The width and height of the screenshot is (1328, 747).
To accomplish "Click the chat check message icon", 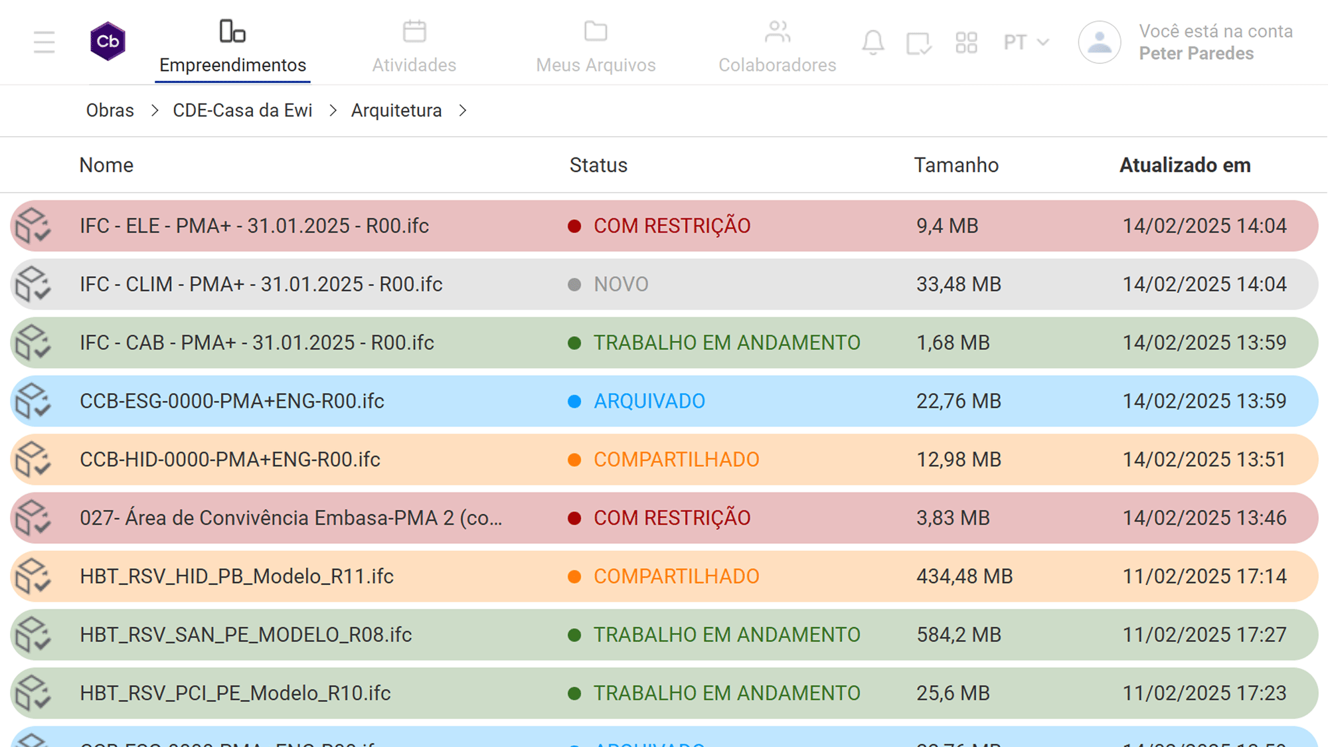I will click(x=918, y=43).
